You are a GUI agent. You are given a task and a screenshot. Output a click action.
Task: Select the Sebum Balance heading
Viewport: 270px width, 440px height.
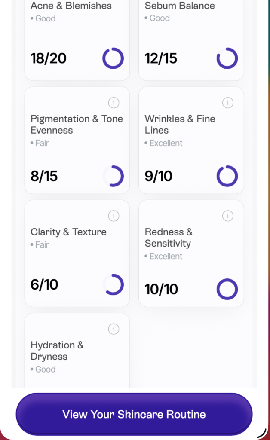(180, 6)
